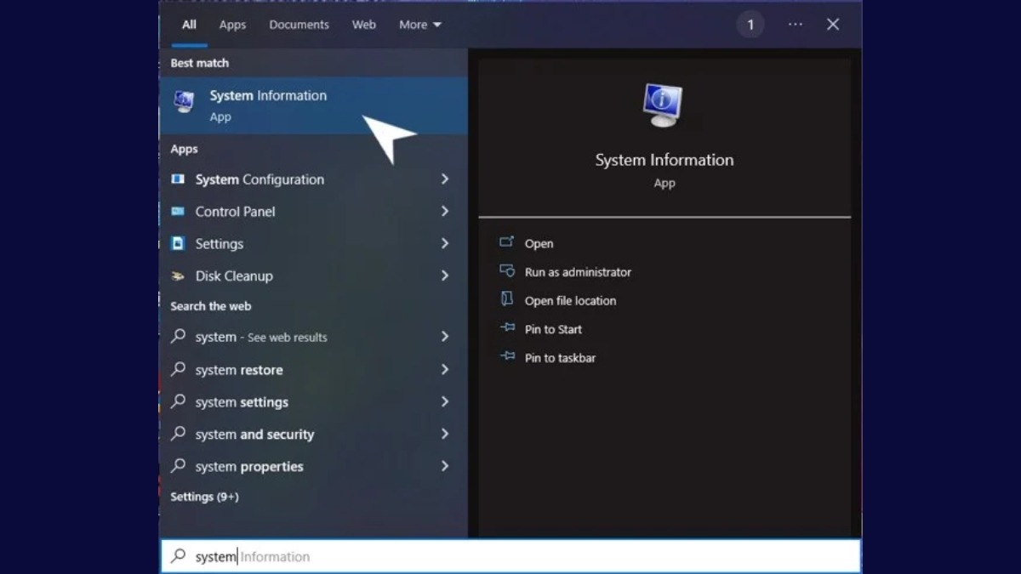
Task: Open System Information best match result
Action: click(313, 105)
